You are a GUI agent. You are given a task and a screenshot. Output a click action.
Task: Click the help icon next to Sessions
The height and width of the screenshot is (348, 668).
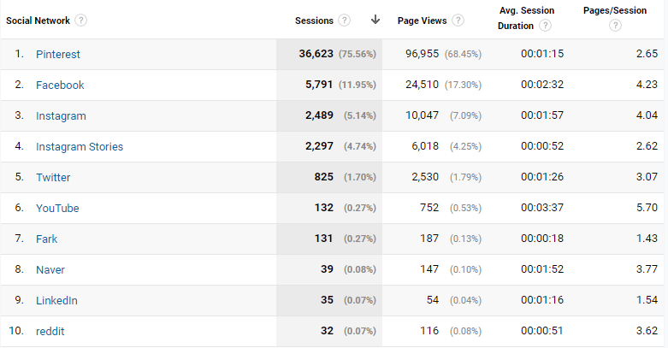(x=345, y=20)
